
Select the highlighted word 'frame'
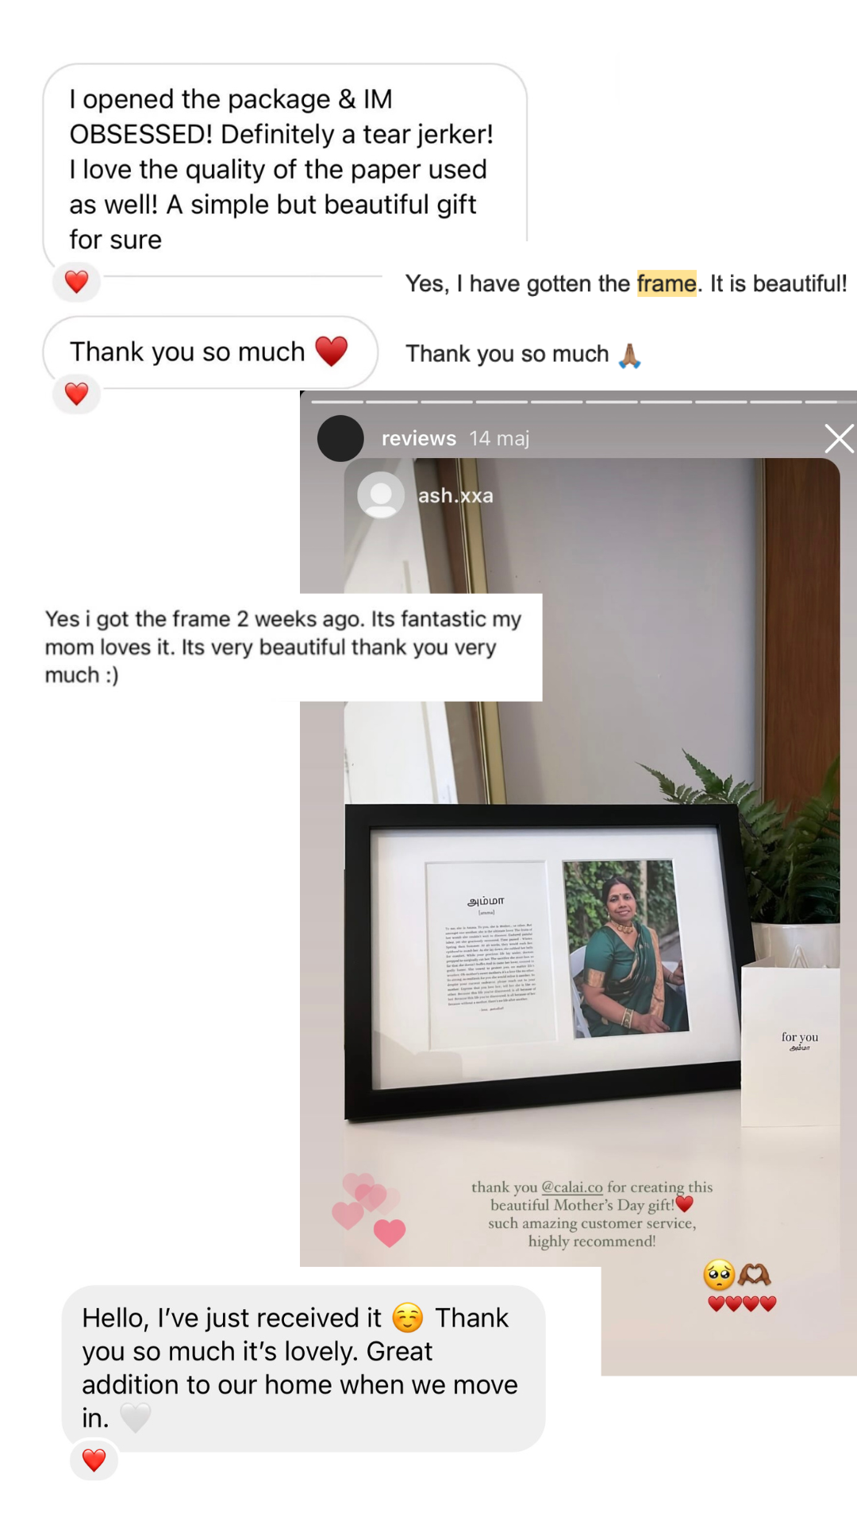pyautogui.click(x=667, y=283)
